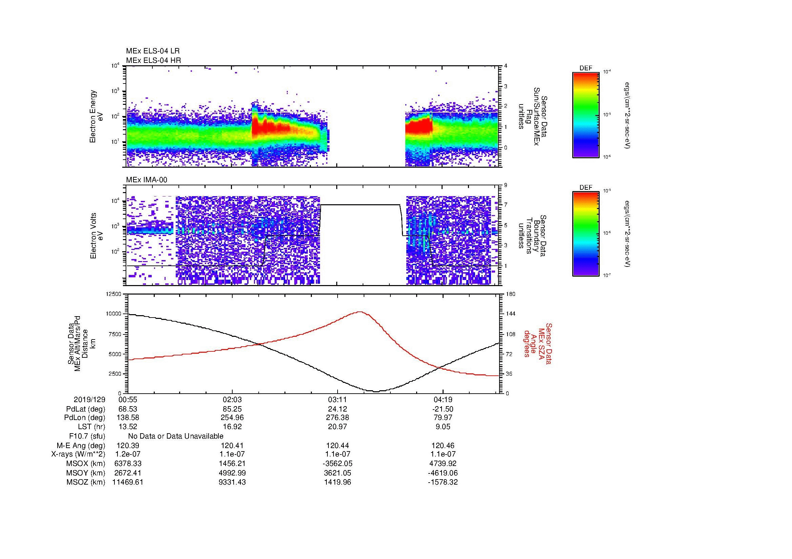
Task: Click the DEF color bar of the IMA panel
Action: (586, 234)
